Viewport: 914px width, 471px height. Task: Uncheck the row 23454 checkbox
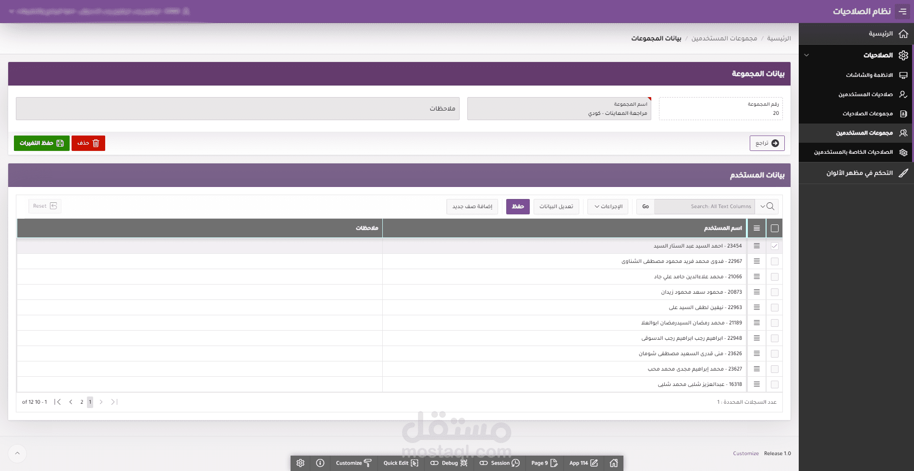click(x=775, y=246)
